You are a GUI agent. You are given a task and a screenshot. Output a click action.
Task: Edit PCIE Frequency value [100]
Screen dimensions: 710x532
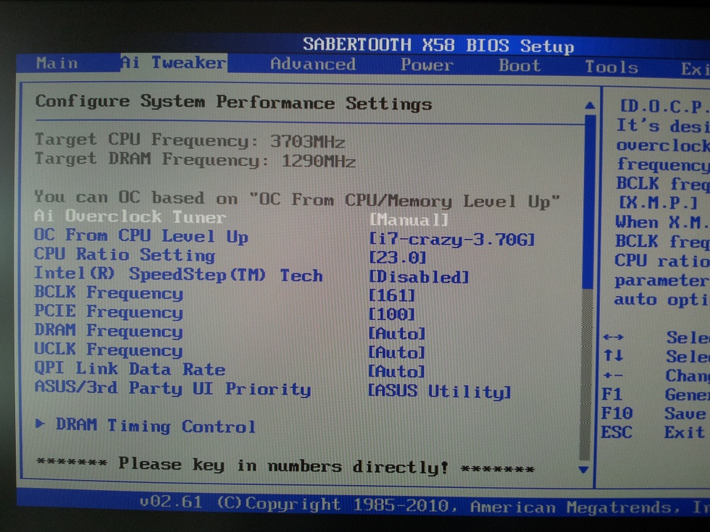(x=392, y=314)
